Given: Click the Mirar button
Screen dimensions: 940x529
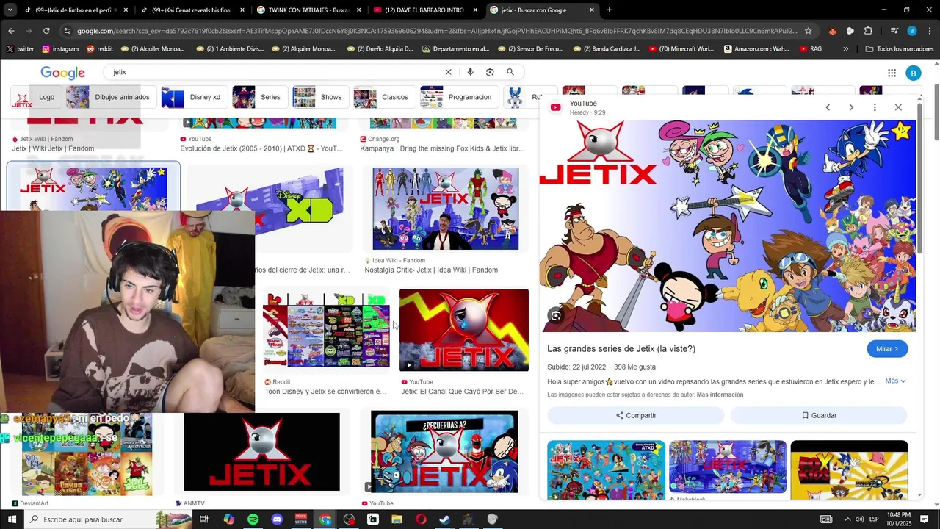Looking at the screenshot, I should 887,349.
